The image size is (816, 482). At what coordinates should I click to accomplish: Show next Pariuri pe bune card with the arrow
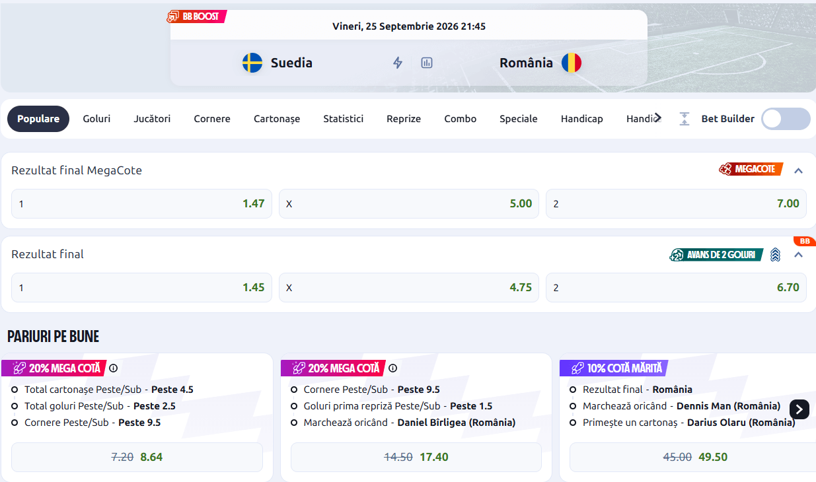coord(799,409)
